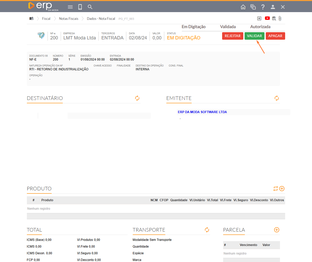The image size is (312, 262).
Task: Add a new product with plus icon
Action: click(282, 189)
